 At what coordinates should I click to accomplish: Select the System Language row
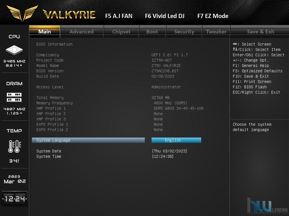[88, 140]
